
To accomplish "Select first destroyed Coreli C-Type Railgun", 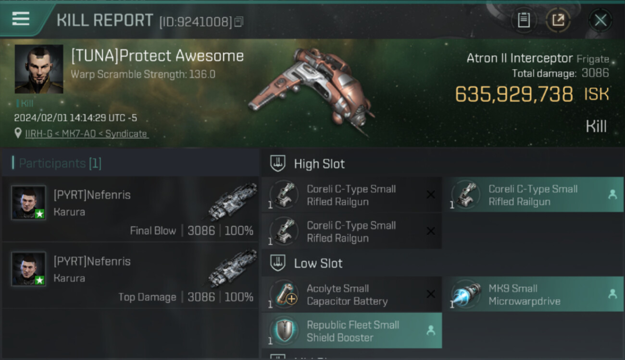I will pos(351,195).
